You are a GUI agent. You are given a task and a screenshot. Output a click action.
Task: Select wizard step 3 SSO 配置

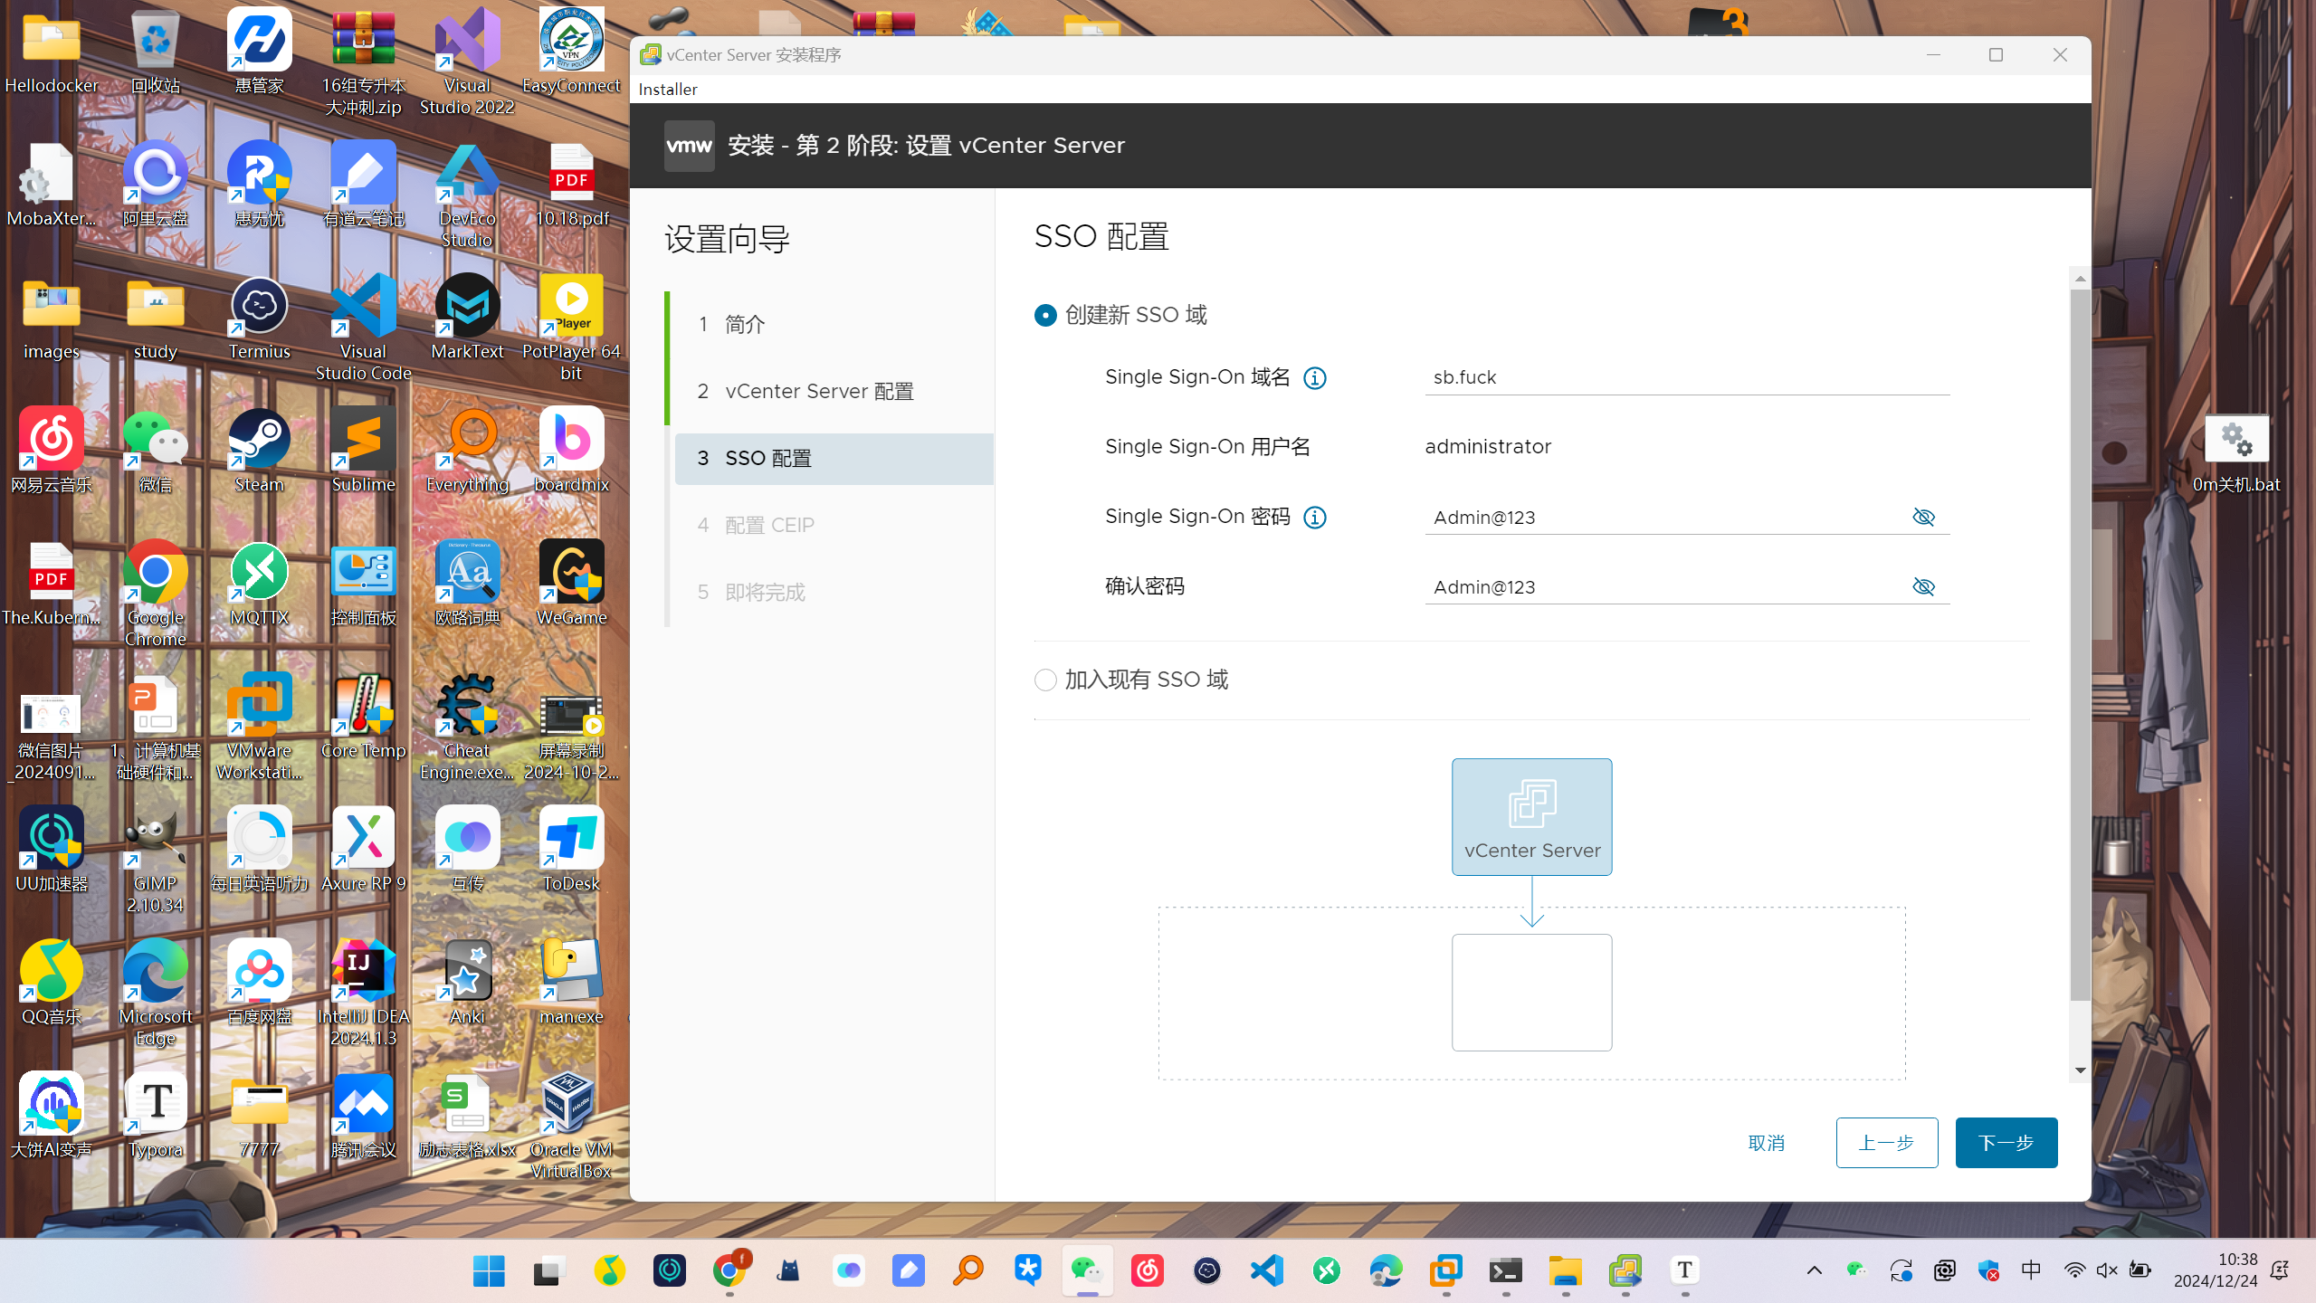point(833,458)
